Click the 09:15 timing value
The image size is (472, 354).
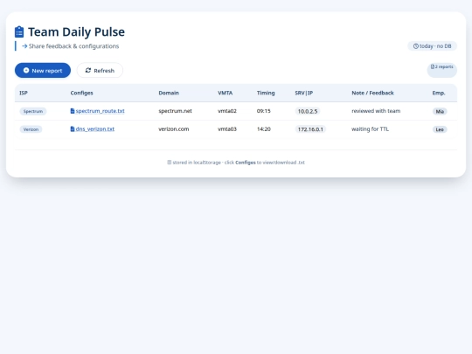pyautogui.click(x=264, y=111)
